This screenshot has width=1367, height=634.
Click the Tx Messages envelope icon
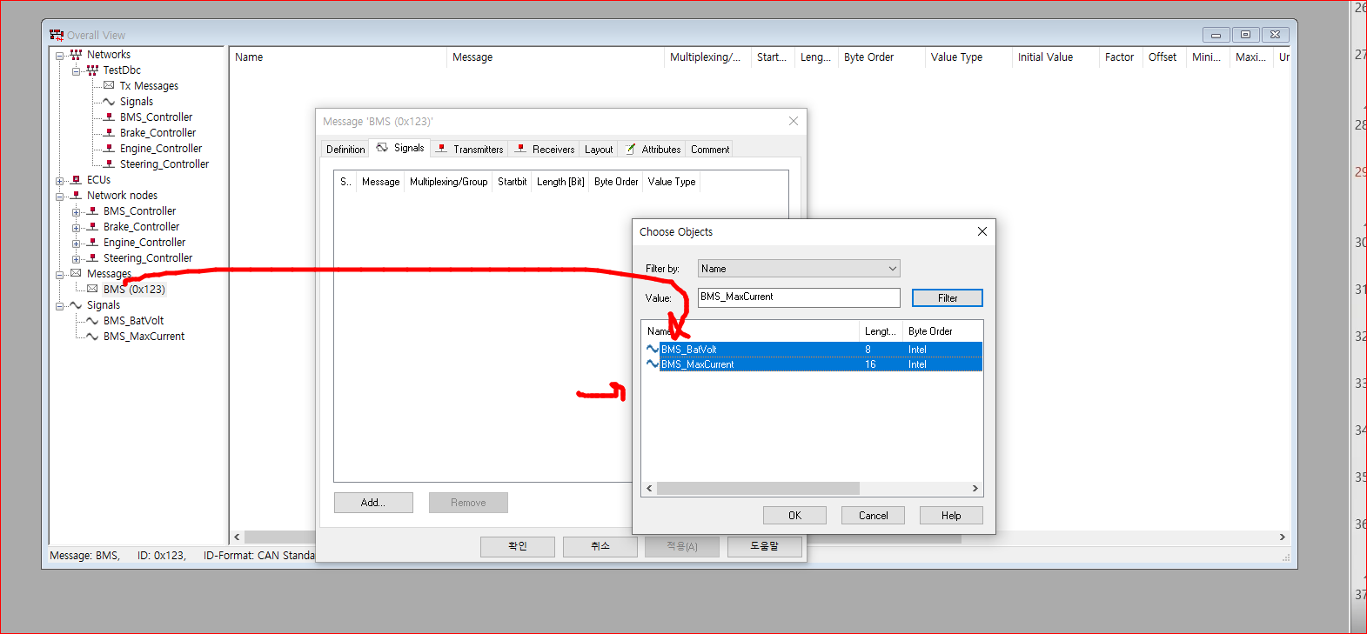[x=109, y=85]
